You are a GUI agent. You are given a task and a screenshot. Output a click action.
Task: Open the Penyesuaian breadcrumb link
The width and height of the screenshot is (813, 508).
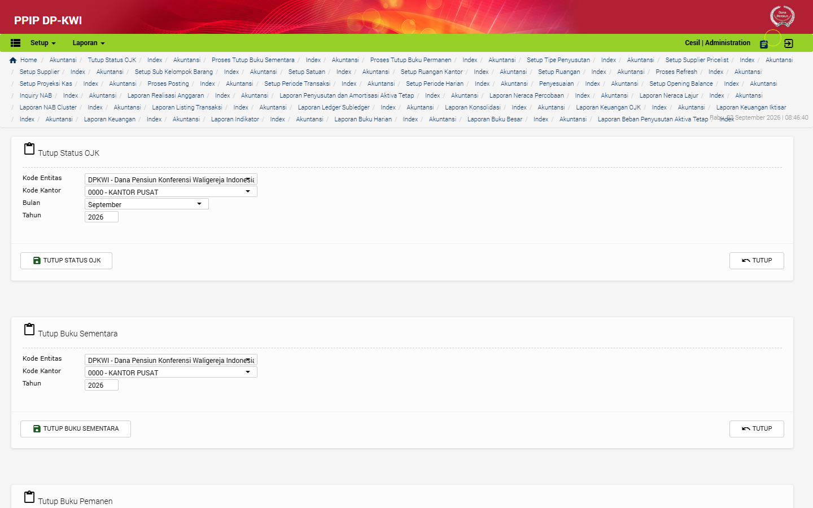[x=556, y=84]
